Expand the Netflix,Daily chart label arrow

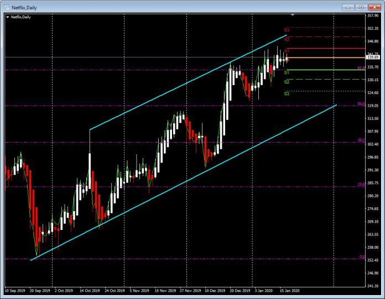[7, 18]
